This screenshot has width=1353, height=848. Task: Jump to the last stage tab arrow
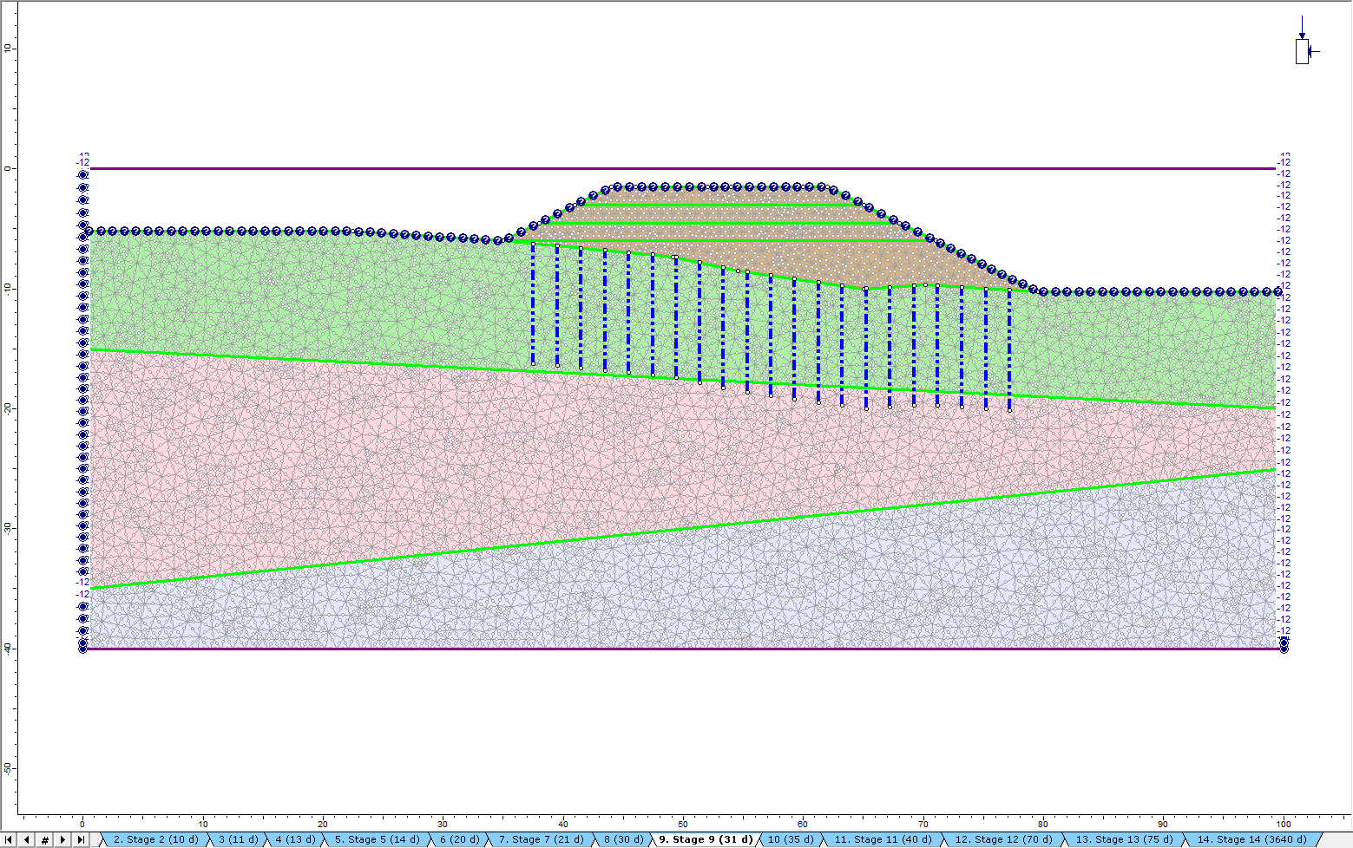(x=81, y=839)
